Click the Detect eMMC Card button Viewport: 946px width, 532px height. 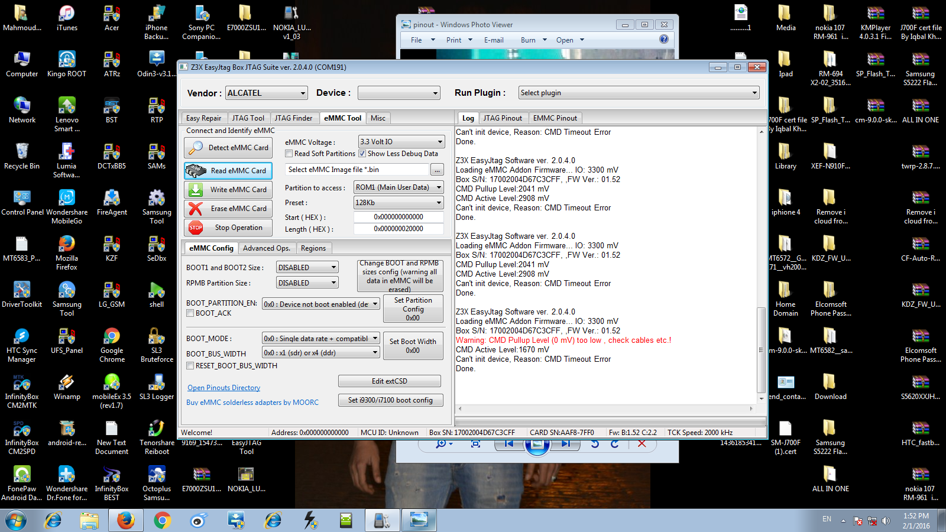pos(228,148)
